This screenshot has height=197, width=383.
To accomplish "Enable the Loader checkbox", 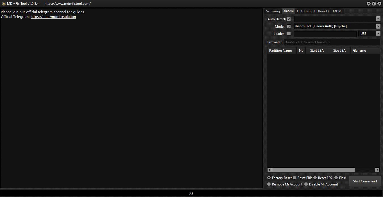I will tap(289, 34).
